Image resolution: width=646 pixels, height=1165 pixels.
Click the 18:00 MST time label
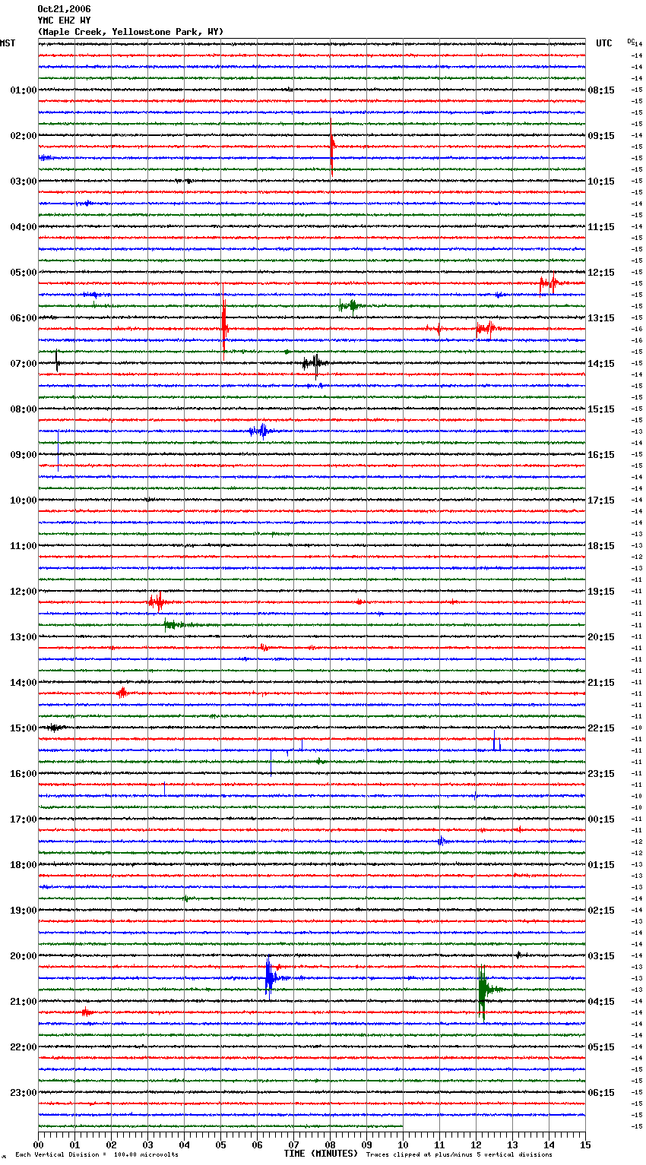tap(24, 865)
